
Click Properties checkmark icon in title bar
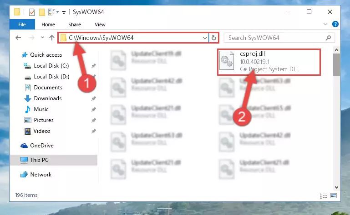pos(32,12)
